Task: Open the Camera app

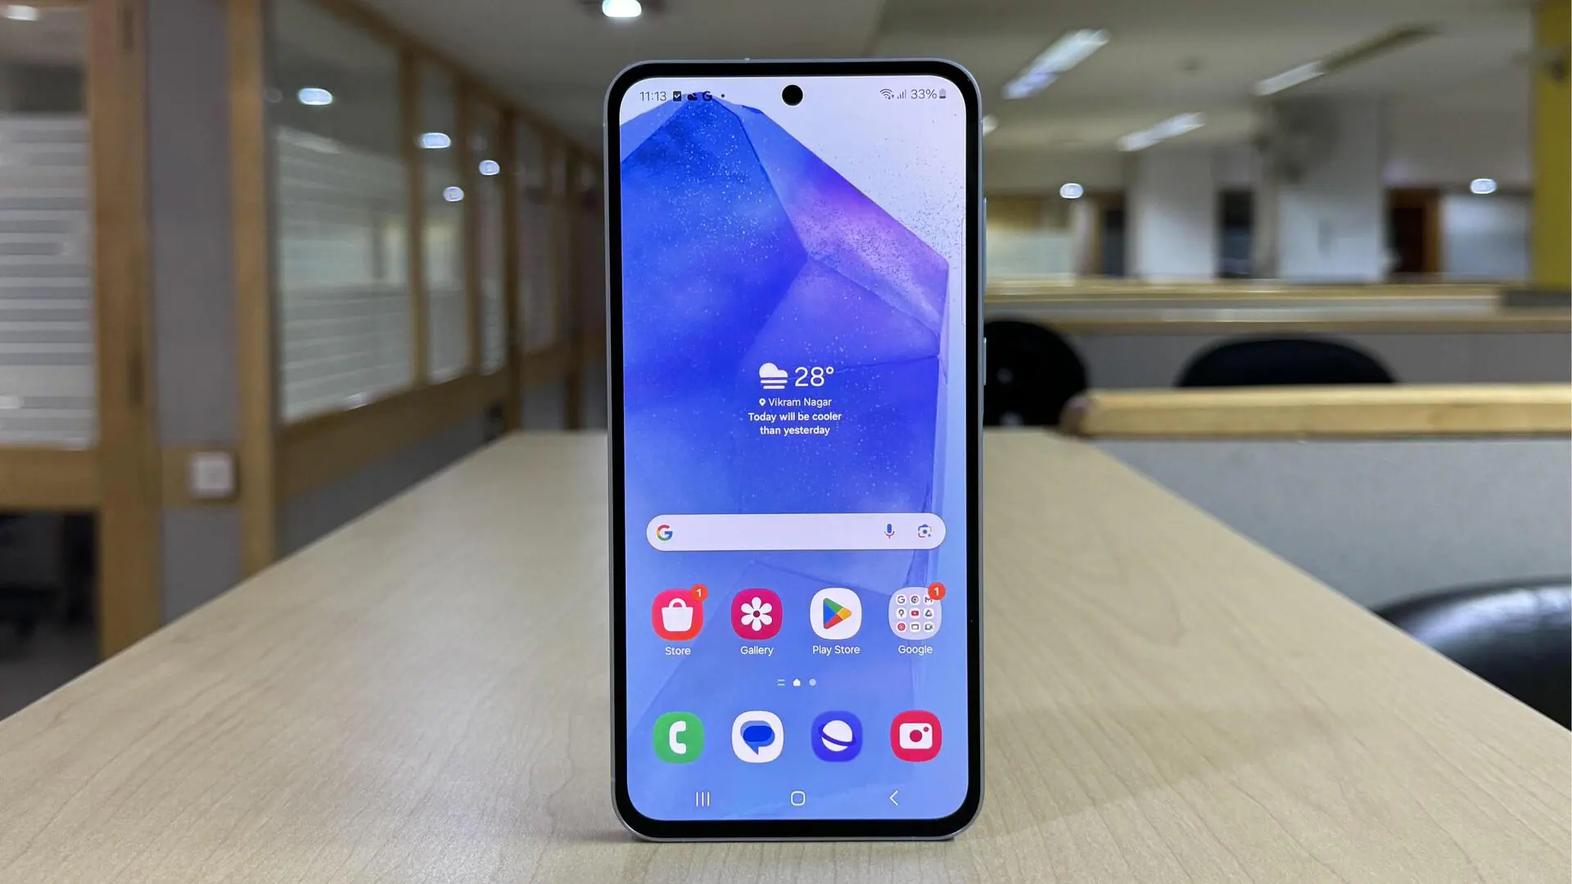Action: coord(915,736)
